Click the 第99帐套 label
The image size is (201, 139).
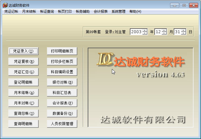tap(93, 32)
